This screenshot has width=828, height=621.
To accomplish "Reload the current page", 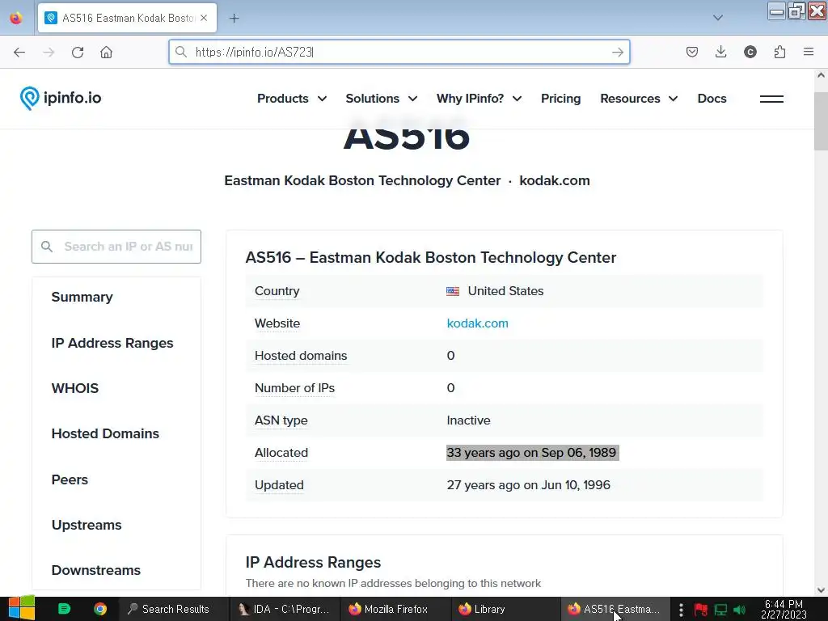I will point(78,53).
